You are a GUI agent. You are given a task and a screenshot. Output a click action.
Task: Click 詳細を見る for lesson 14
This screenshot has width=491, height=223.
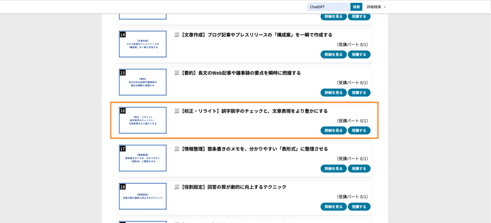pos(333,55)
